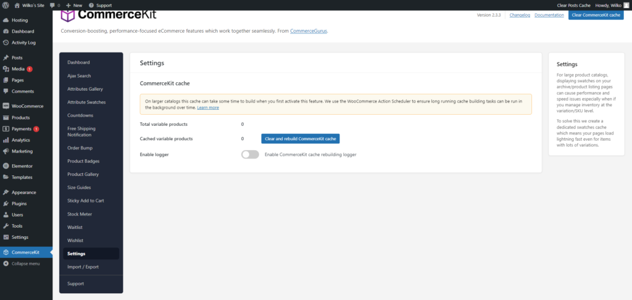Open the Changelog link
The image size is (632, 300).
(x=520, y=15)
